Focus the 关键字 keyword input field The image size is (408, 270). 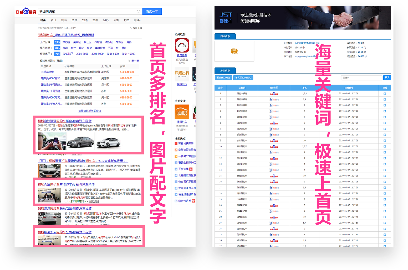coord(362,78)
